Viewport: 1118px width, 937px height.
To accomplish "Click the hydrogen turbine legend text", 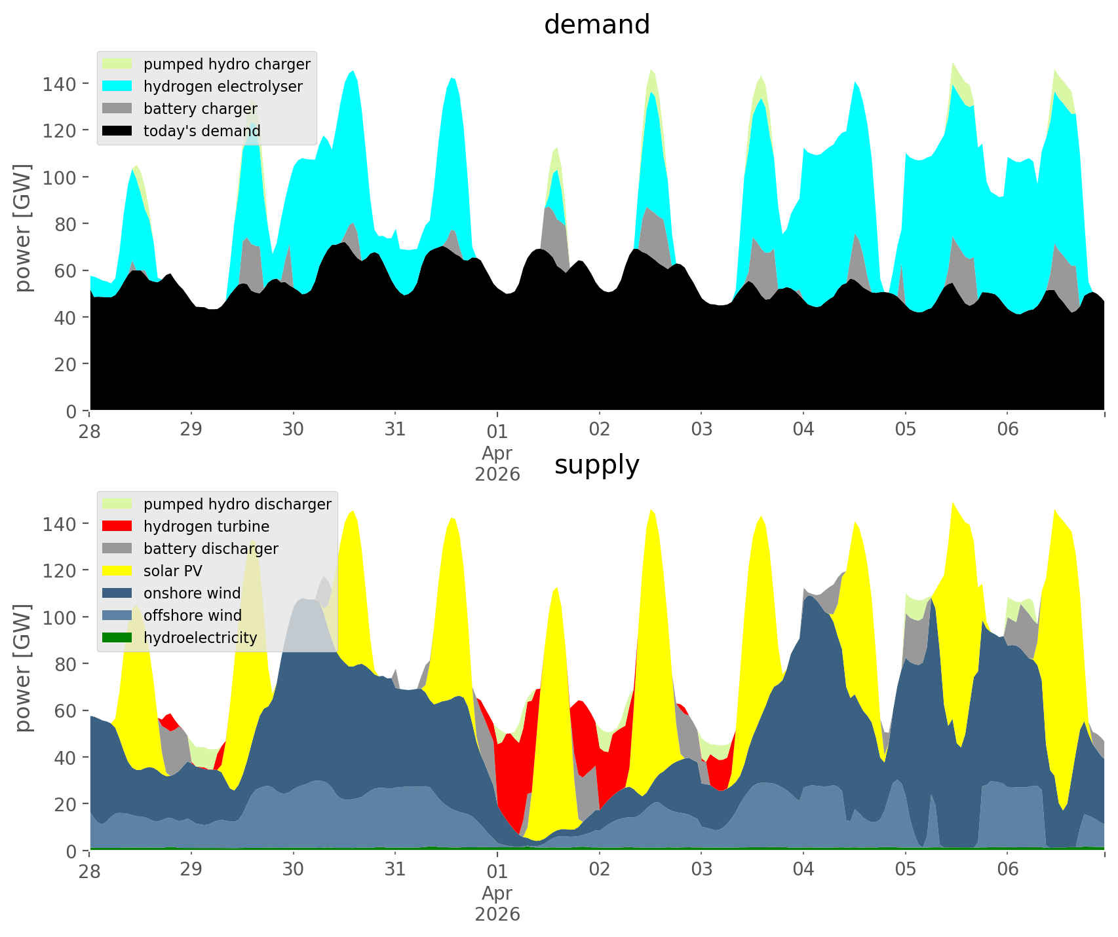I will tap(206, 526).
